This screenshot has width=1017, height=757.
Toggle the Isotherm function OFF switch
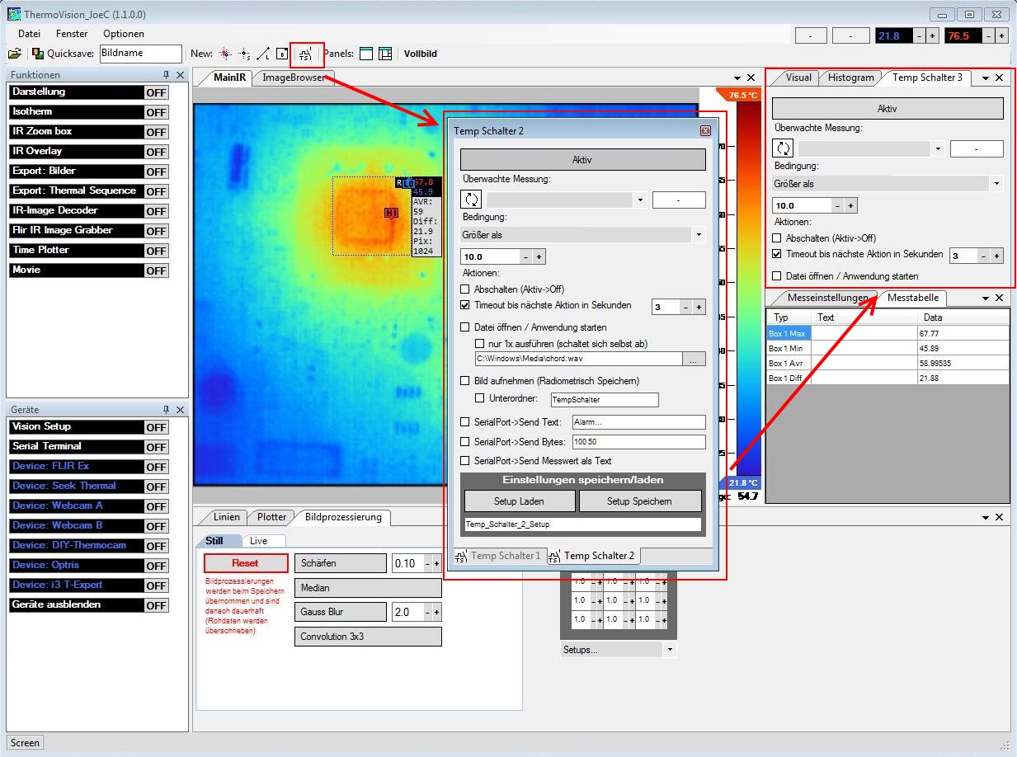click(156, 112)
